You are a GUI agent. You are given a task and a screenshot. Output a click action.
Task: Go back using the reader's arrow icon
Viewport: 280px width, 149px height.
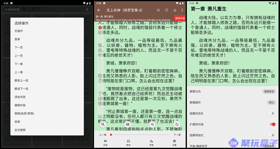click(x=99, y=10)
